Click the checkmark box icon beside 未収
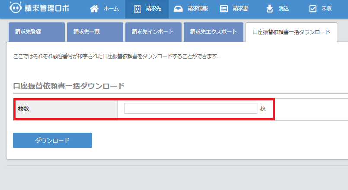Image resolution: width=348 pixels, height=190 pixels. coord(313,9)
